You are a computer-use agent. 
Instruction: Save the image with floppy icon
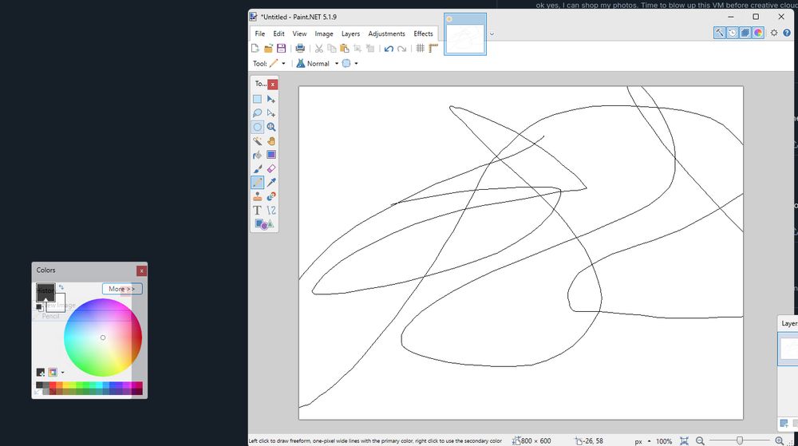click(281, 49)
